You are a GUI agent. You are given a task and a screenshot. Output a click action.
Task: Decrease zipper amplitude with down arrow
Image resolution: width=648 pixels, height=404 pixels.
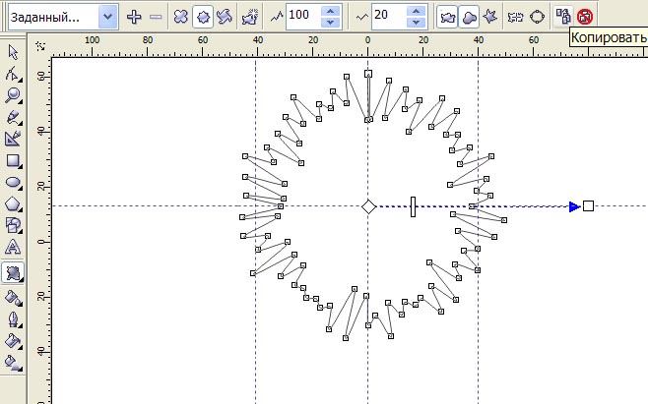coord(330,23)
